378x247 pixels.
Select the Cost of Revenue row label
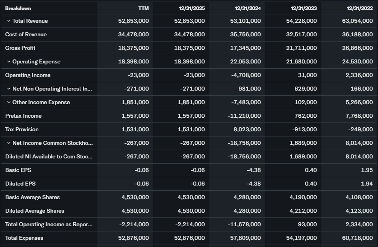pos(26,34)
